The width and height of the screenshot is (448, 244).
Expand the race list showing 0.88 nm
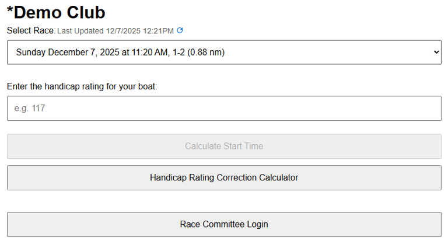click(224, 53)
